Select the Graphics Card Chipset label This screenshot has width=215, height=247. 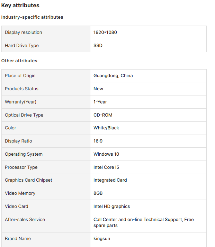28,180
